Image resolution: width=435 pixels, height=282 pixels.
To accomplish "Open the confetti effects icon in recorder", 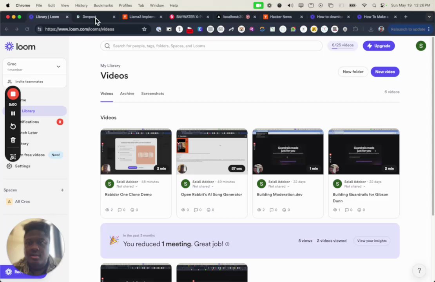I will point(13,157).
